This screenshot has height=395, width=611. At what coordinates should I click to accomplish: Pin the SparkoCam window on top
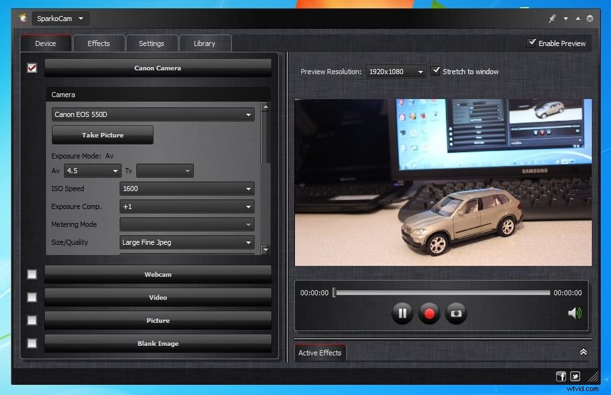click(551, 18)
